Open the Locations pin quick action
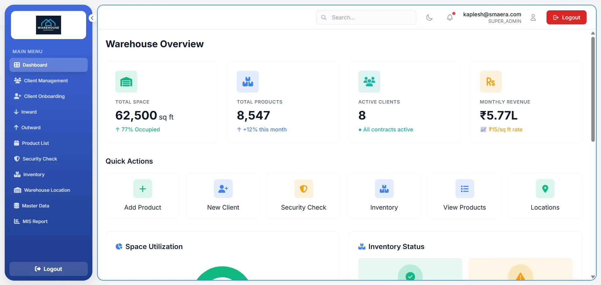The height and width of the screenshot is (285, 601). point(545,189)
